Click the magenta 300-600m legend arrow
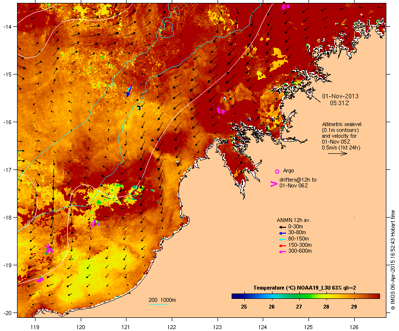399x331 pixels. [282, 252]
